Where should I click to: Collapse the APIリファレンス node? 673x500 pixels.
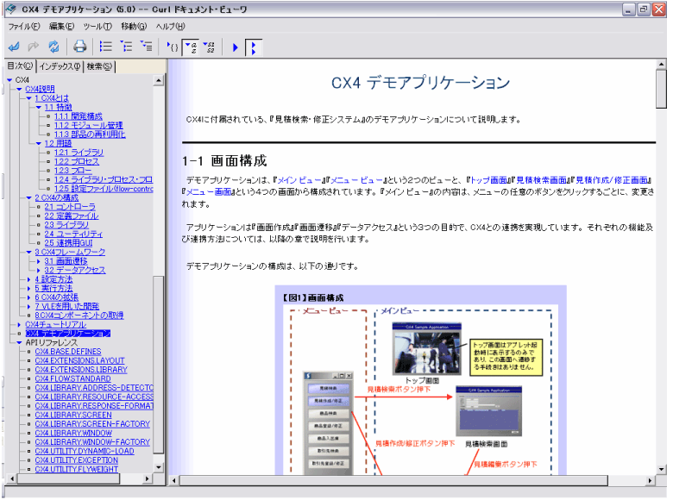19,342
